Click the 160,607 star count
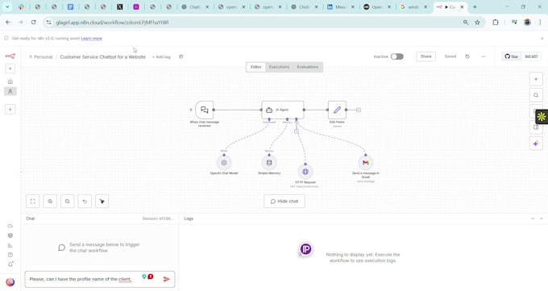This screenshot has height=291, width=548. 531,56
